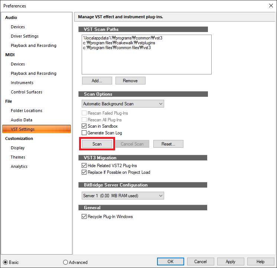Screen dimensions: 277x268
Task: Open Audio Devices settings page
Action: click(x=18, y=27)
